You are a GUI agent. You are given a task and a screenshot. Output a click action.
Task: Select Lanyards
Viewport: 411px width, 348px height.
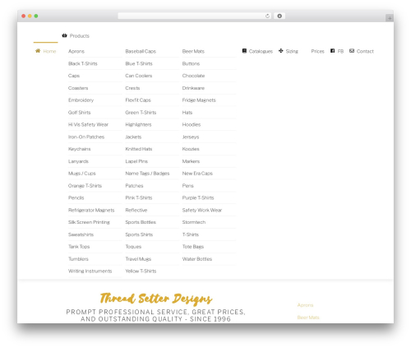click(78, 161)
